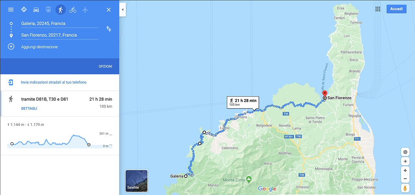This screenshot has height=195, width=415.
Task: Click the Accedi sign-in button
Action: pos(396,9)
